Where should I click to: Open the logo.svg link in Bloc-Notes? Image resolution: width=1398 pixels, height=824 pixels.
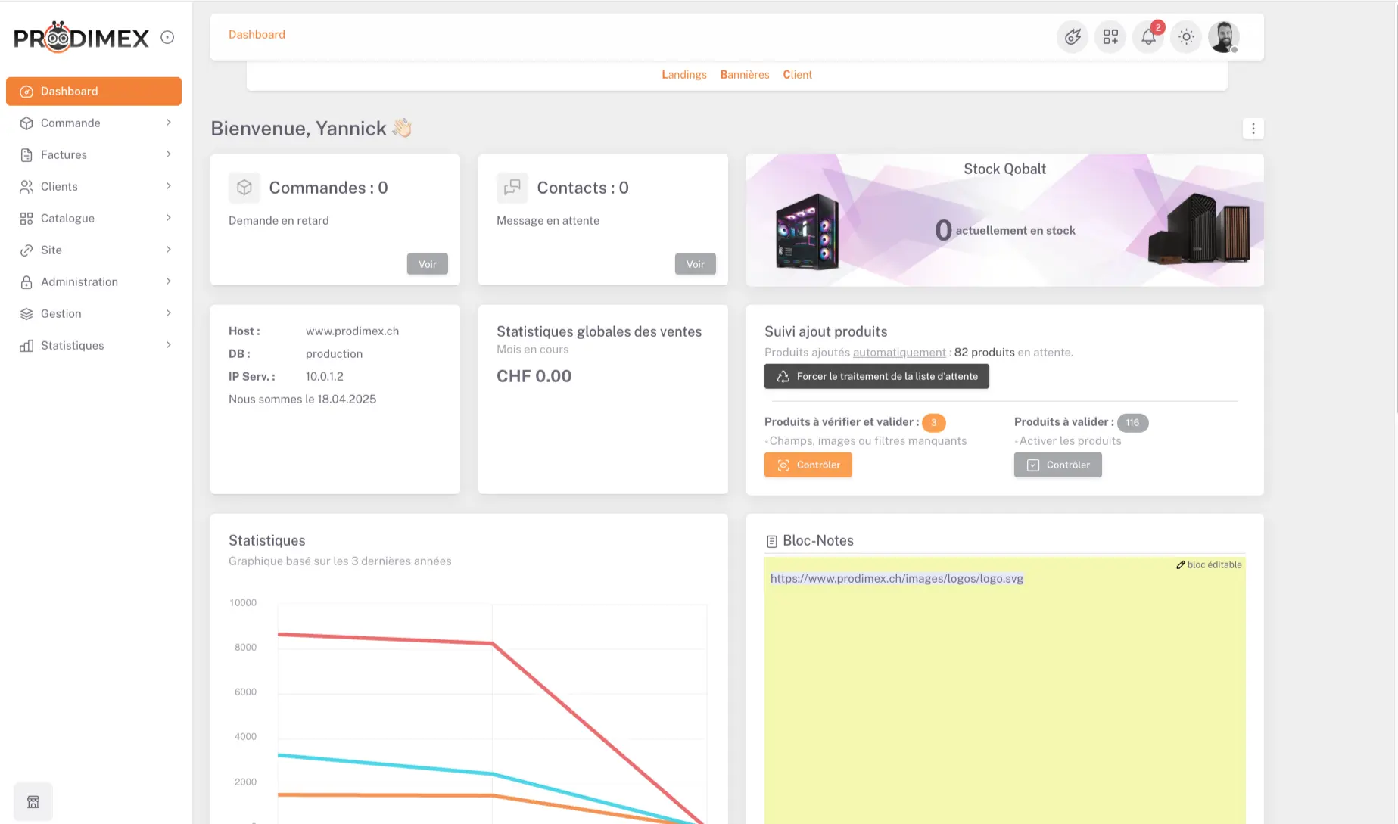[896, 579]
